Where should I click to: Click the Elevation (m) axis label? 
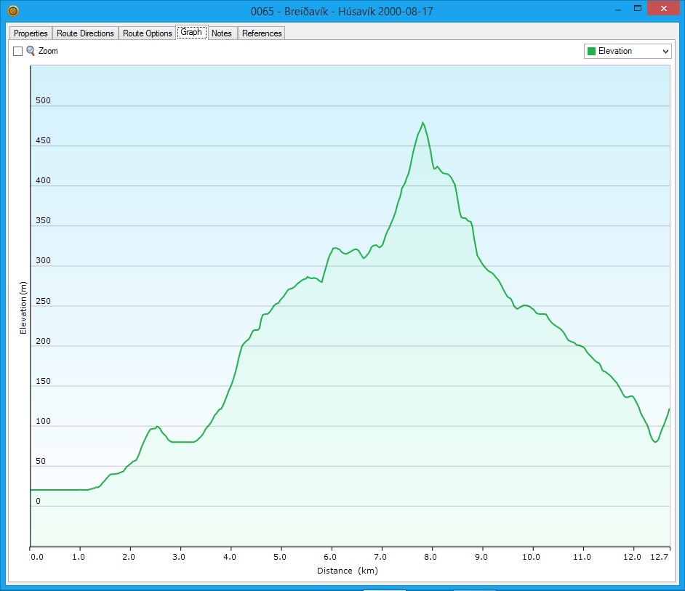23,307
